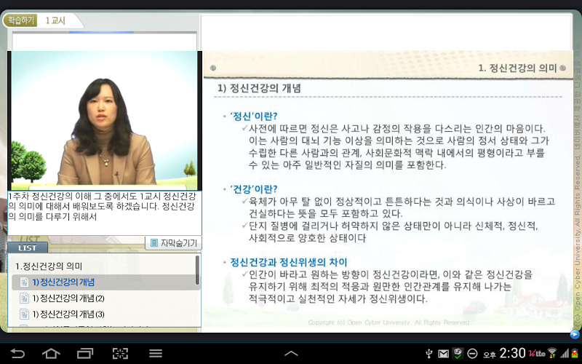Tap the Wi-Fi signal status icon

click(x=552, y=353)
